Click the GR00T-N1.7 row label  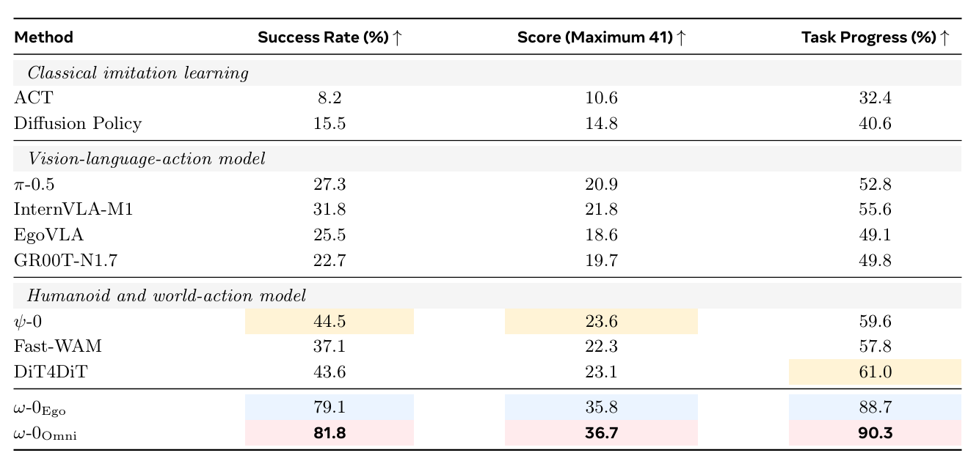[66, 259]
